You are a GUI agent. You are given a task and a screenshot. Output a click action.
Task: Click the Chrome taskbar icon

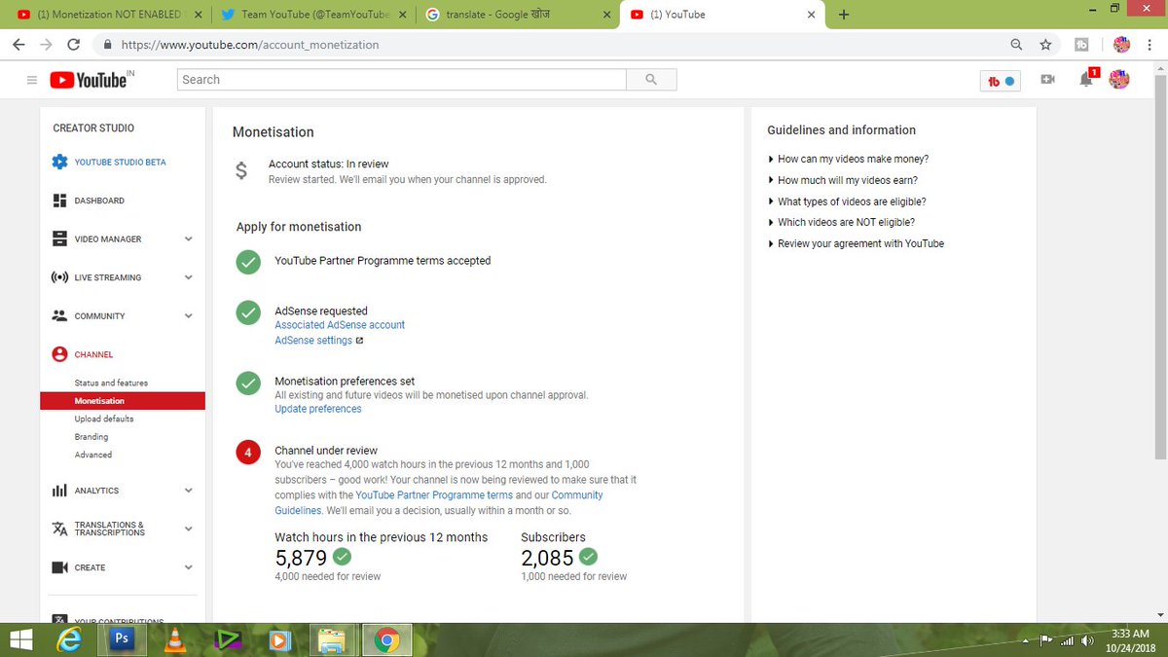coord(386,639)
